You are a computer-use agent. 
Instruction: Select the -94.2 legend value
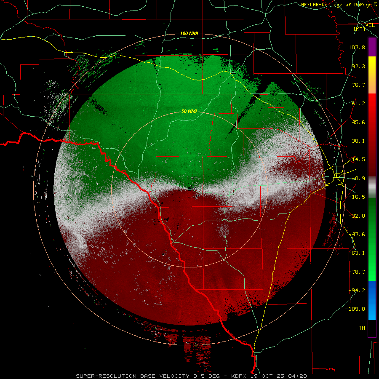click(x=357, y=291)
